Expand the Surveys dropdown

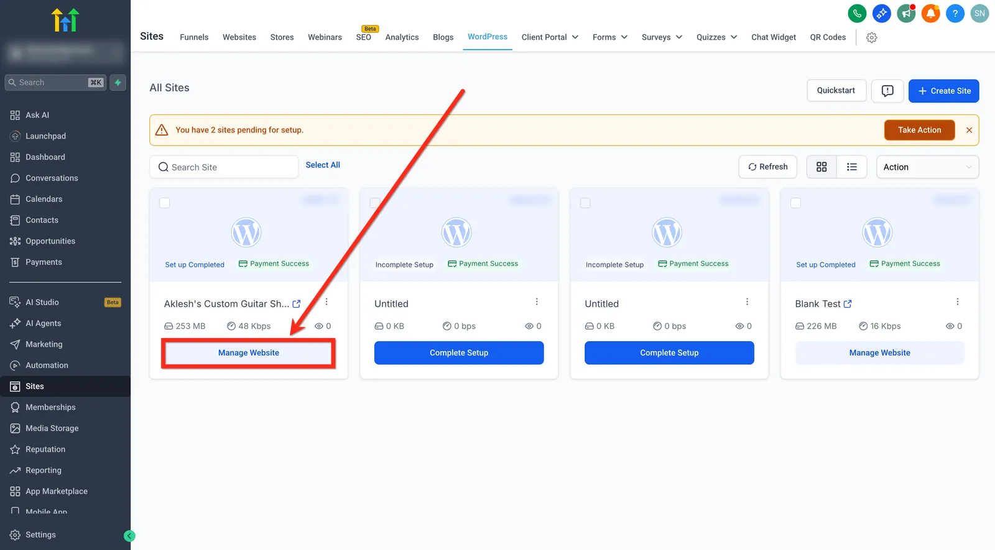[662, 37]
